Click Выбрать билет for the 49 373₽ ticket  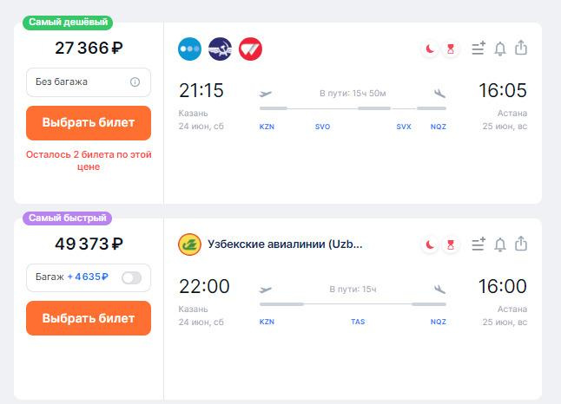(x=89, y=318)
